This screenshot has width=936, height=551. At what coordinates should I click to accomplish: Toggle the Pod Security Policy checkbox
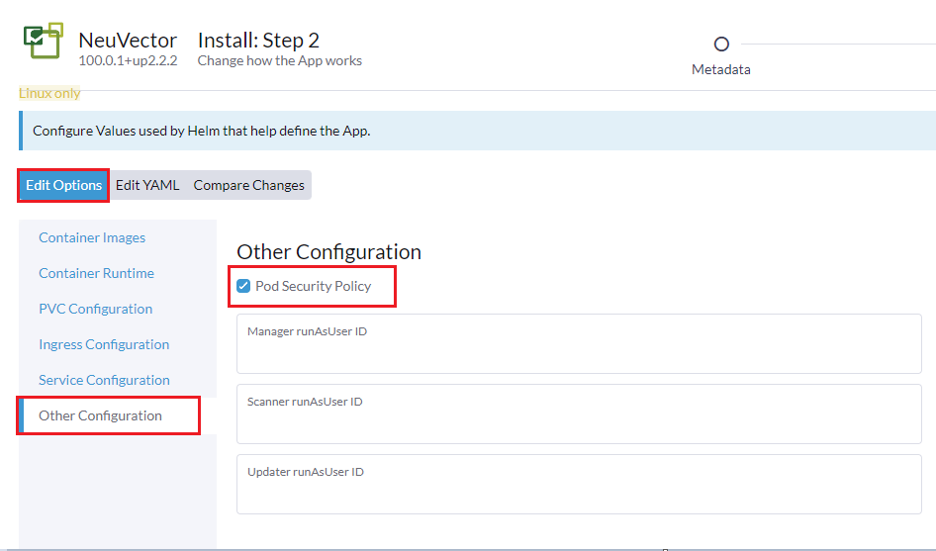click(243, 286)
